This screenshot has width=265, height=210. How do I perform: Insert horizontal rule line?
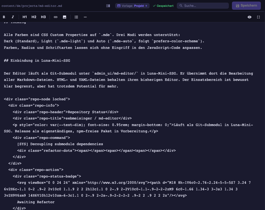coord(85,17)
